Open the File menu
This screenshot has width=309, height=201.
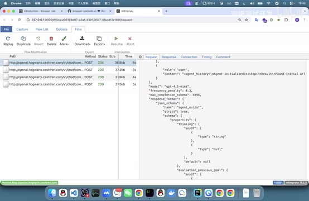6,29
